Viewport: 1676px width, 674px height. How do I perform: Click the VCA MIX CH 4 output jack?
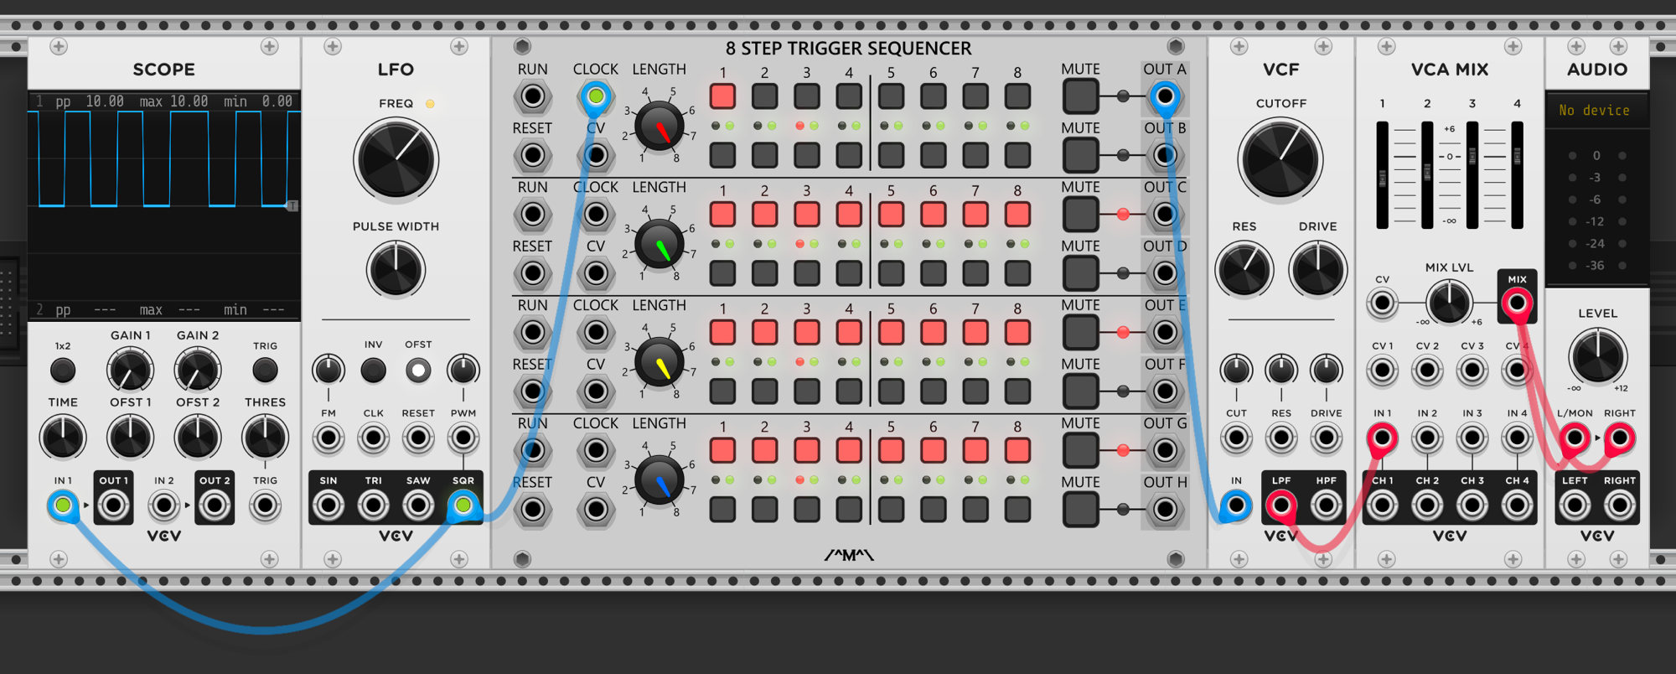[x=1517, y=505]
